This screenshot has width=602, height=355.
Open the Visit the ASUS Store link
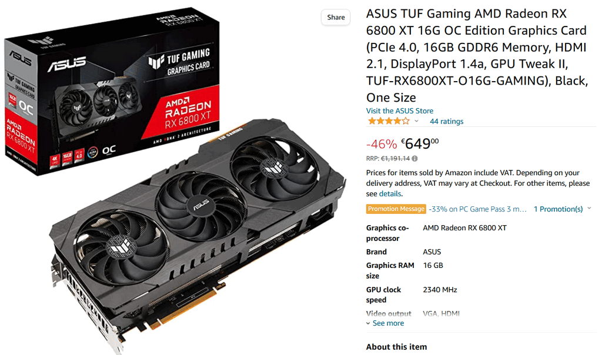(x=399, y=110)
